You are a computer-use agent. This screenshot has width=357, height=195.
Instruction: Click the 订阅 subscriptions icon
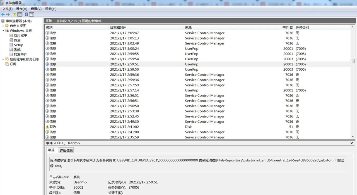7,64
